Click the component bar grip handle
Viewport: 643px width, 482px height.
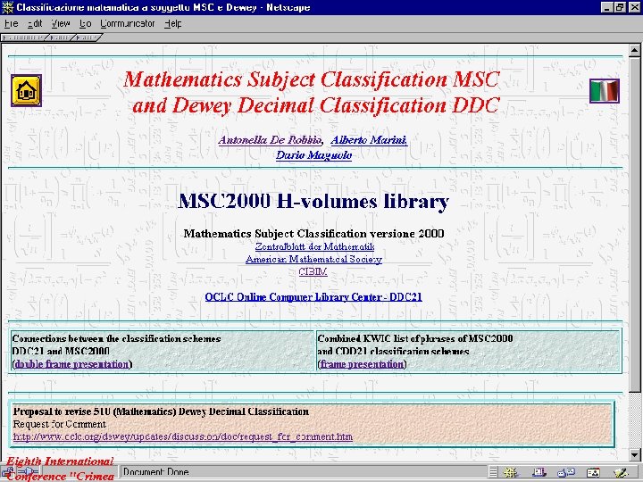(x=493, y=472)
